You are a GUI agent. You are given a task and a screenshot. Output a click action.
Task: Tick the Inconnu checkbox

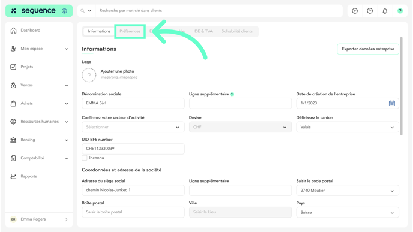point(85,158)
